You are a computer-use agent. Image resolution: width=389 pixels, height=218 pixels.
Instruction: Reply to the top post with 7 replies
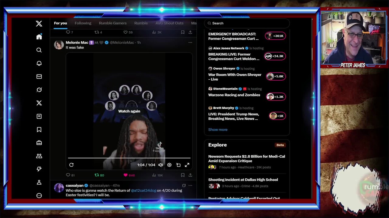(x=70, y=32)
